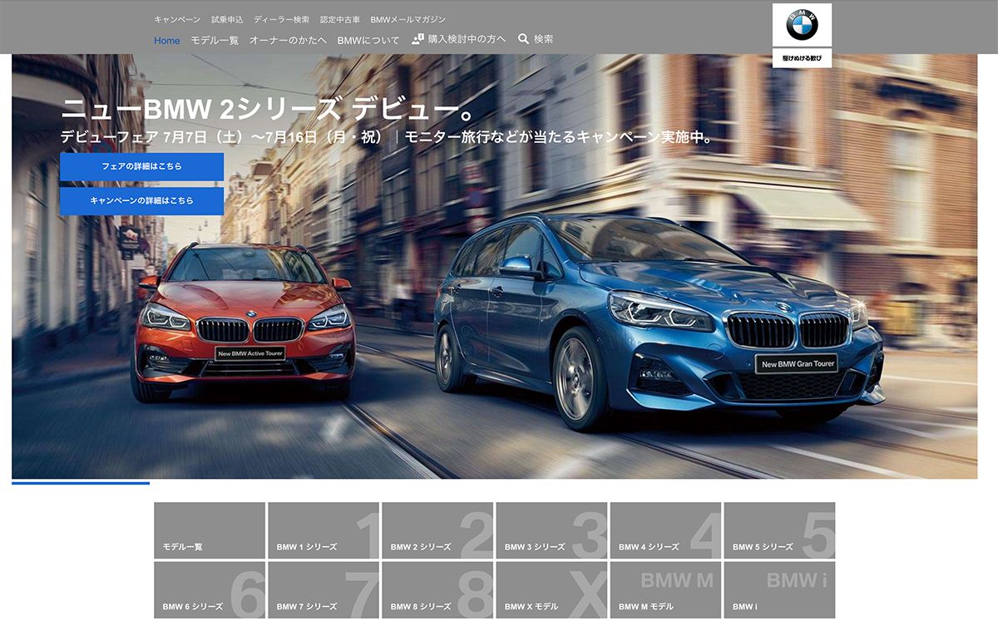Click the purchase consideration person icon
The height and width of the screenshot is (621, 998).
(417, 39)
